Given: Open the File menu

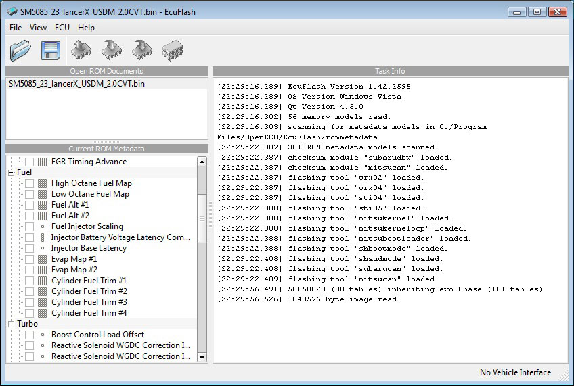Looking at the screenshot, I should click(x=16, y=28).
